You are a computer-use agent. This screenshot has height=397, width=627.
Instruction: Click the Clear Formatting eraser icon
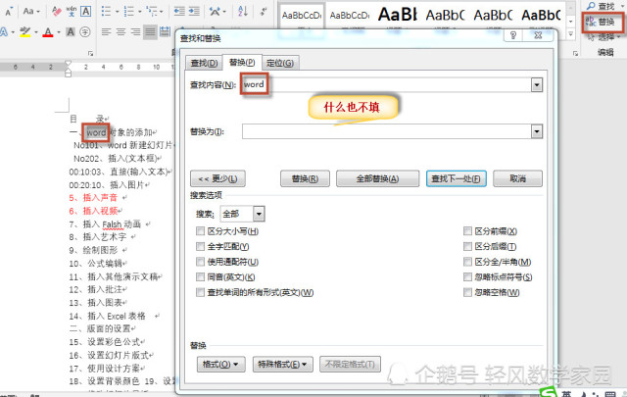tap(57, 12)
